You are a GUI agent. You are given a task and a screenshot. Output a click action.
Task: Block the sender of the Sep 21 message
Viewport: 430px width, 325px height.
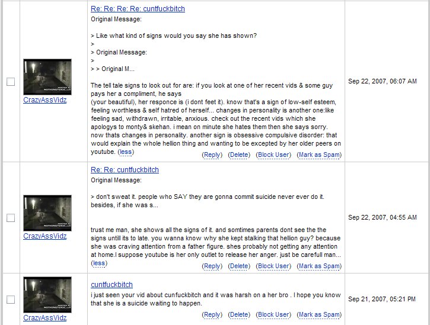[x=273, y=315]
